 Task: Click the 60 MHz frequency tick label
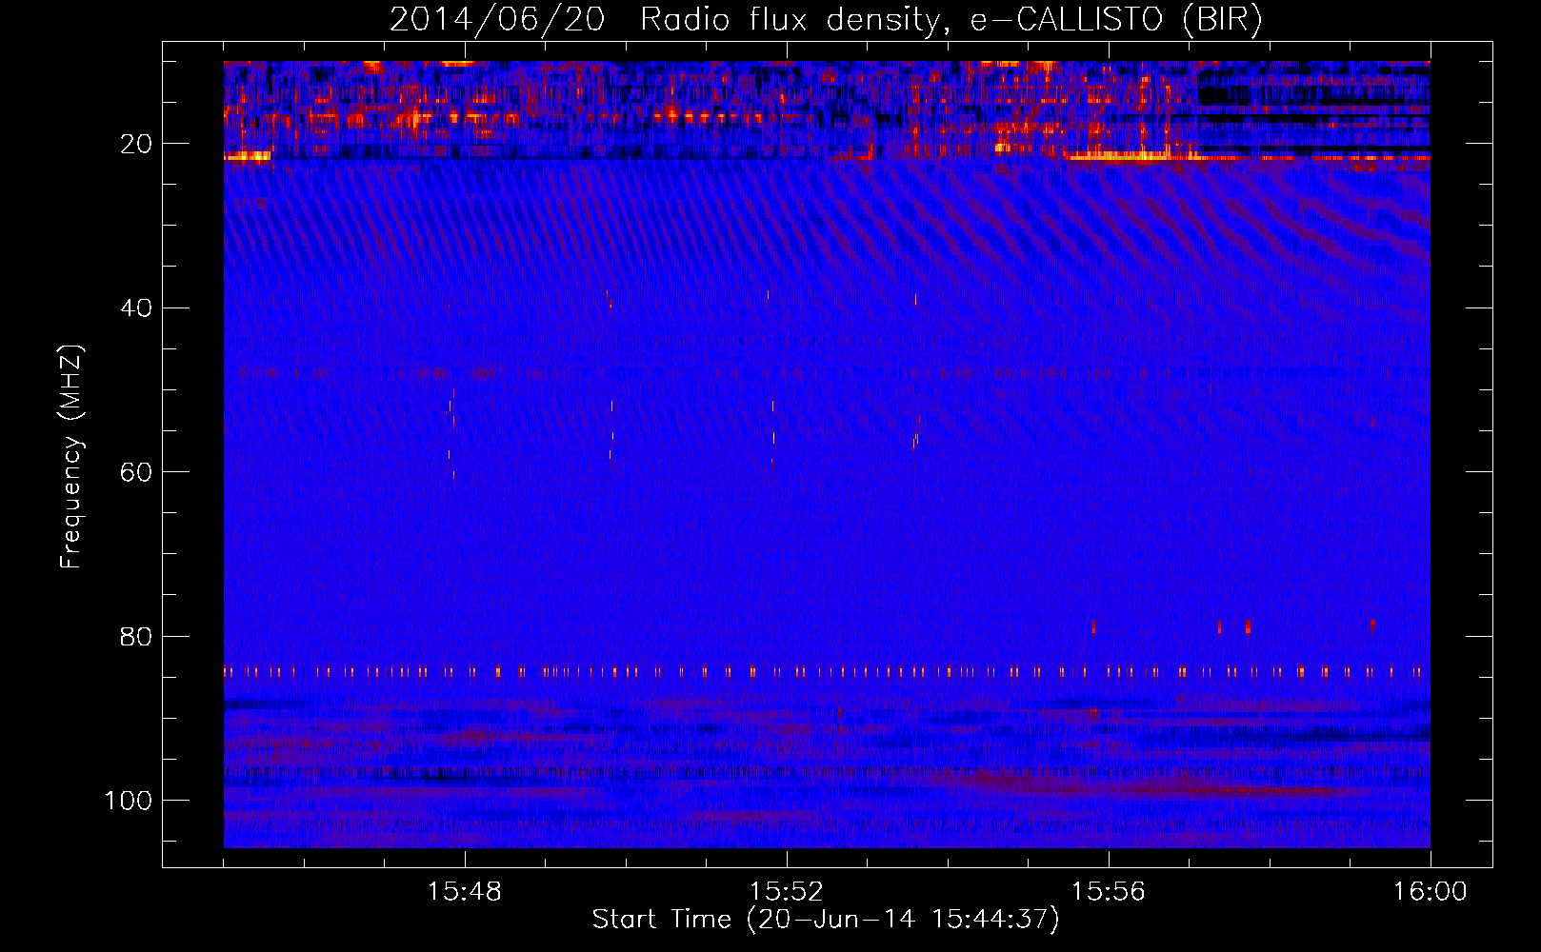(x=136, y=472)
